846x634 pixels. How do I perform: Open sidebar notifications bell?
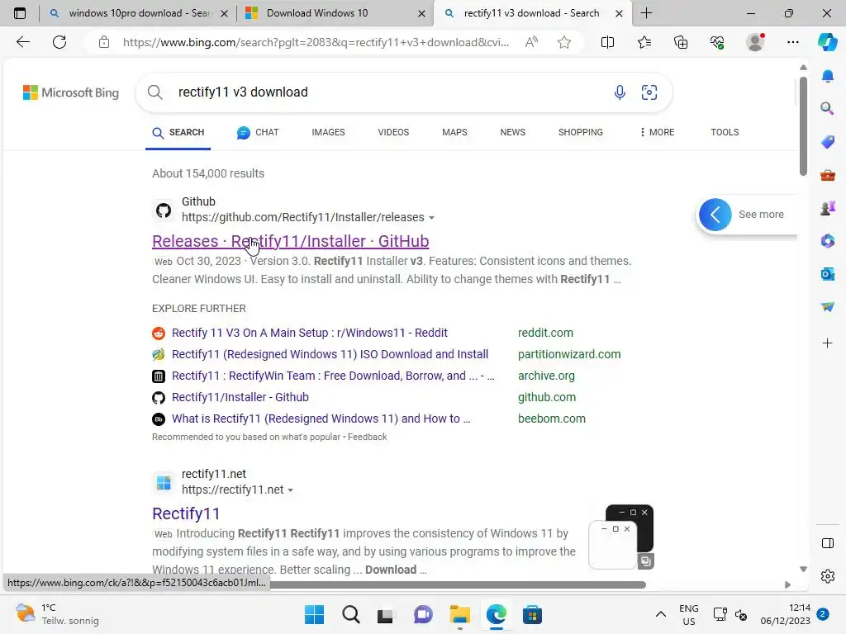pos(827,76)
